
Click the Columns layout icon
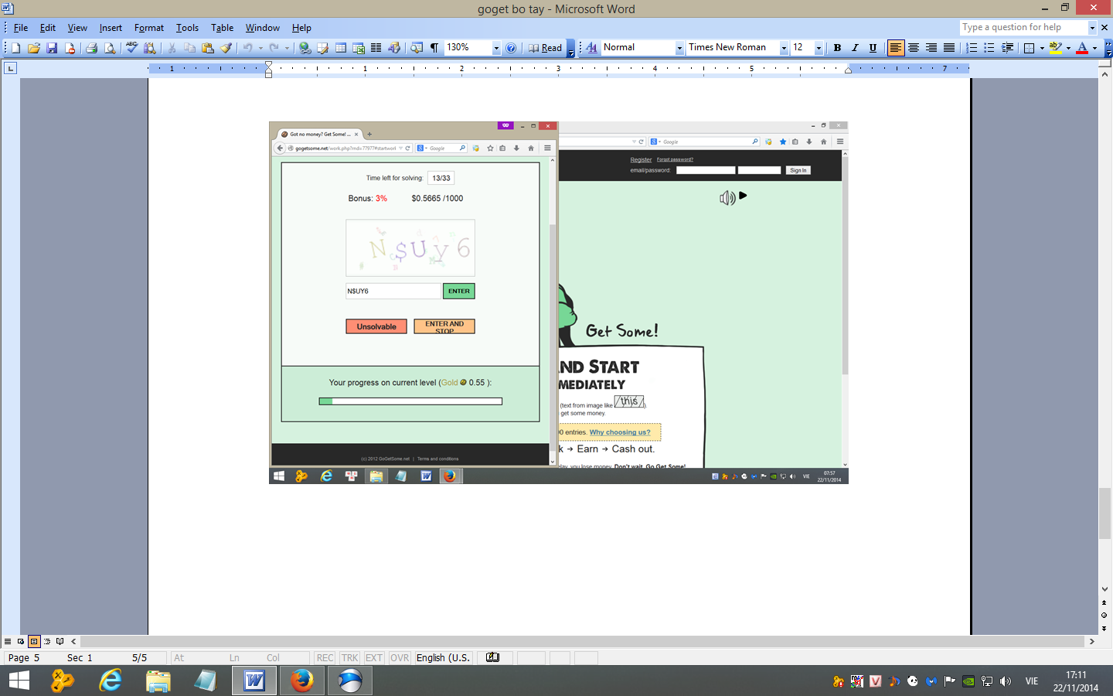[x=376, y=48]
